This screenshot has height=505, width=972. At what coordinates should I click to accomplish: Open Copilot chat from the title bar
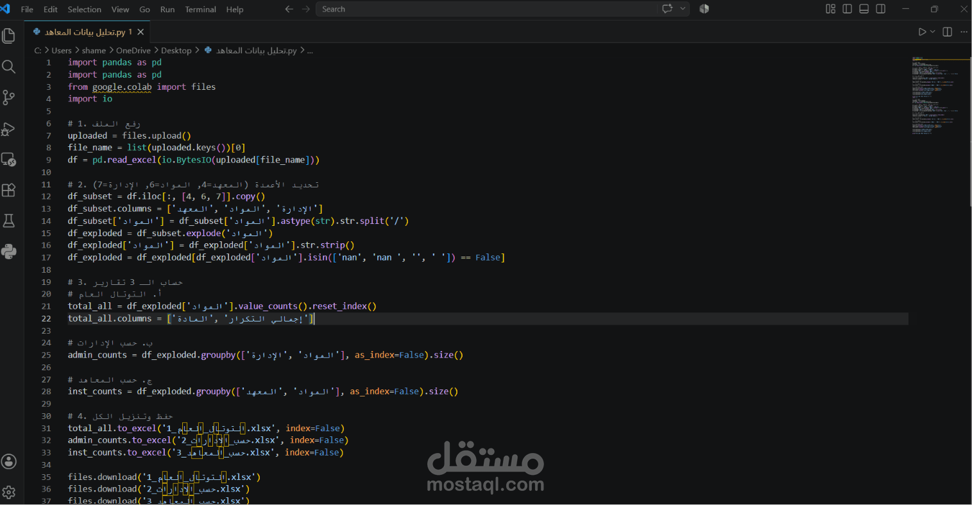click(x=667, y=9)
